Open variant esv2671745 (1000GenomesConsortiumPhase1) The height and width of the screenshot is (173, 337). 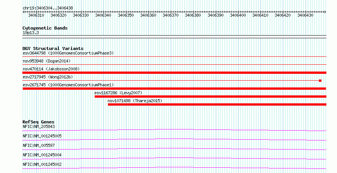pyautogui.click(x=68, y=85)
